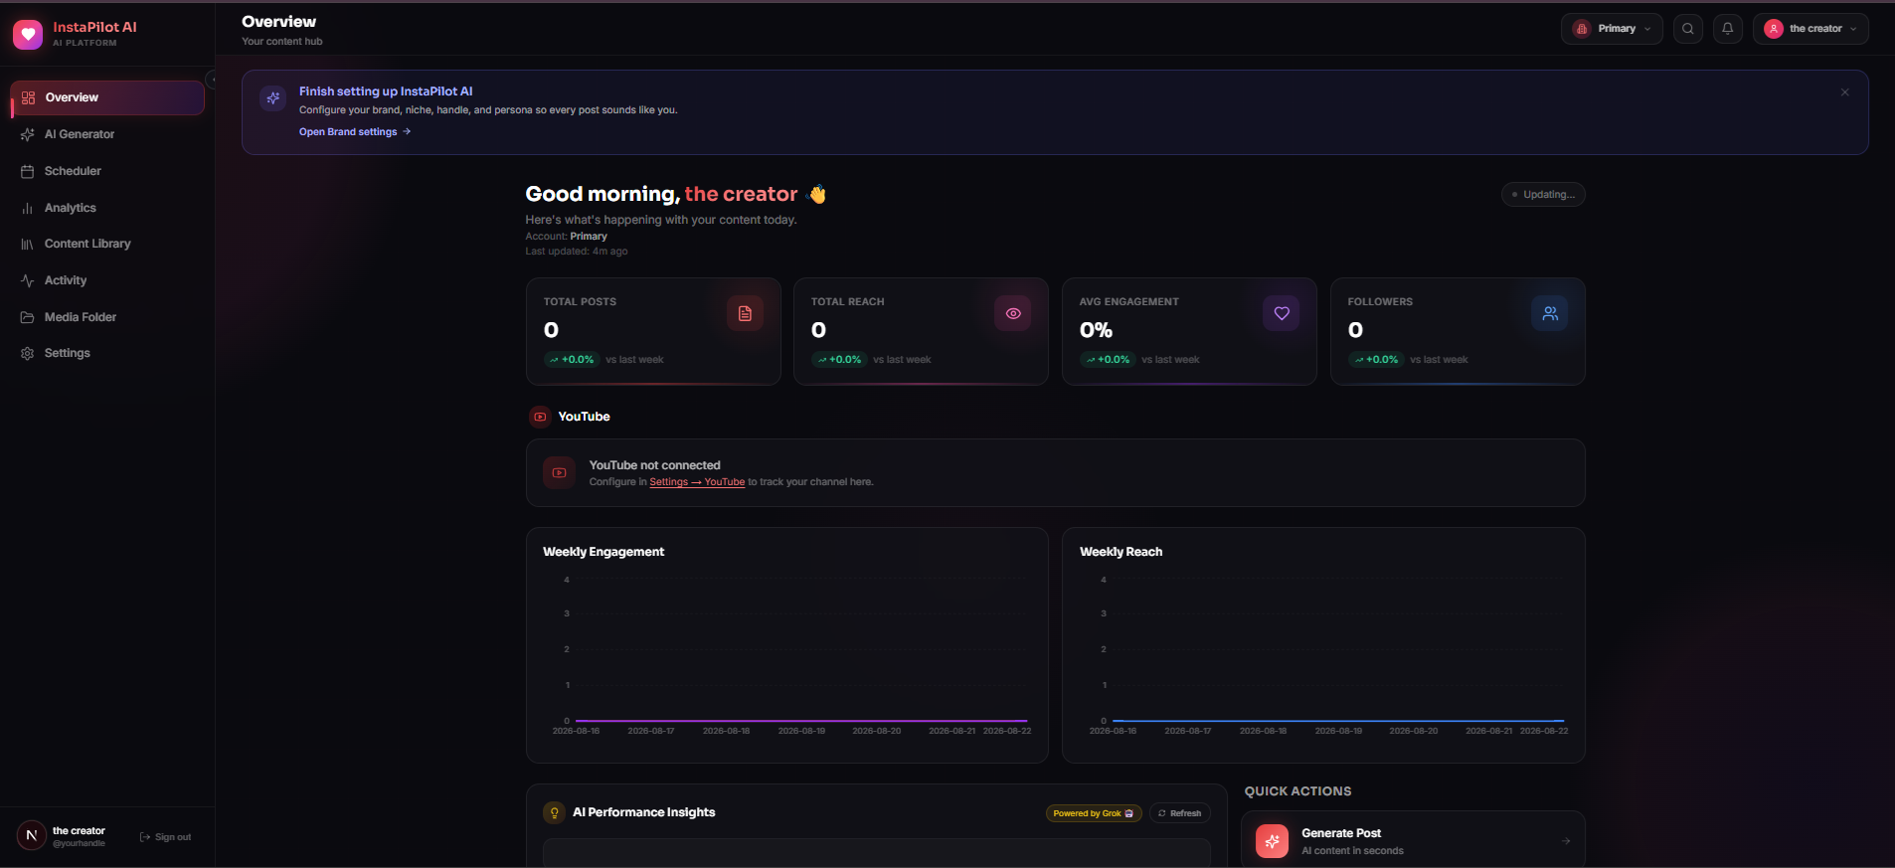Click the YouTube not connected icon
The width and height of the screenshot is (1895, 868).
[x=559, y=473]
